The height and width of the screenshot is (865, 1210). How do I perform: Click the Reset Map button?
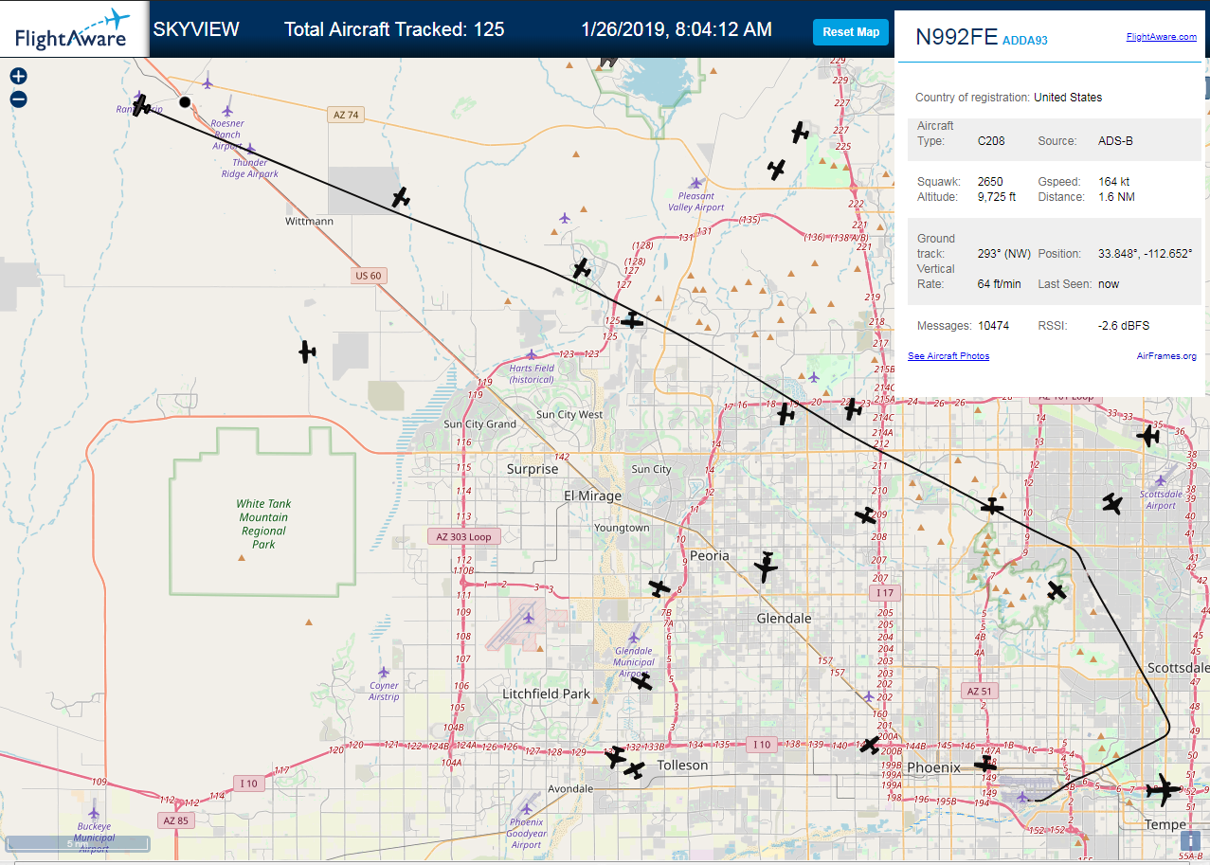tap(851, 32)
